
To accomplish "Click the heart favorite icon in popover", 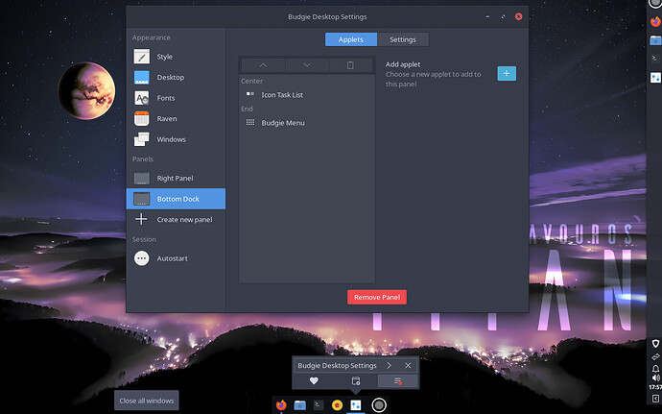I will (x=314, y=381).
